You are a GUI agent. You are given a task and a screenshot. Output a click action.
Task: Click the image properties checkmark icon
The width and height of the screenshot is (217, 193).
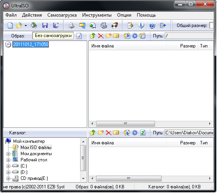79,36
